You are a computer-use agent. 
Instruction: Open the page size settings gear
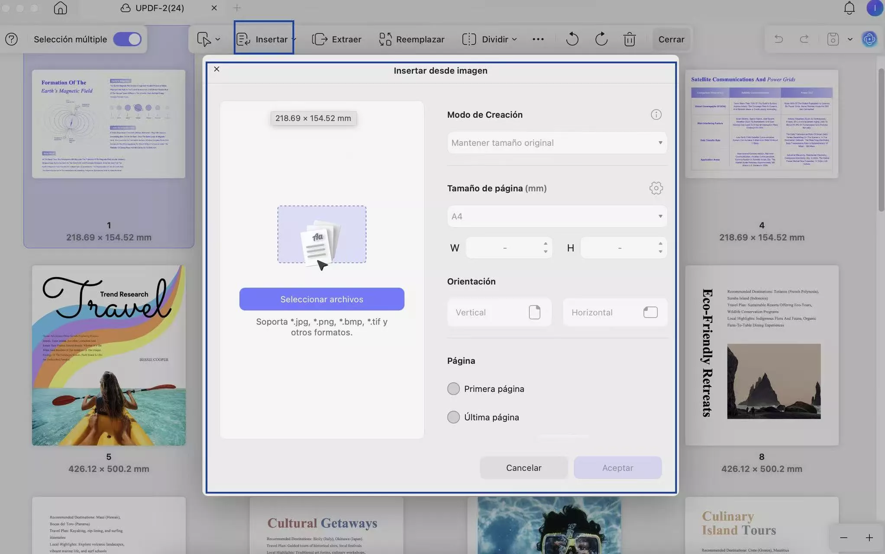point(656,188)
